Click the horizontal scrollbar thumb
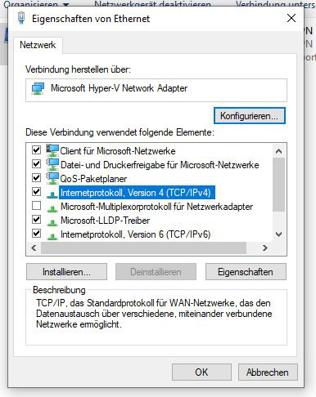 pyautogui.click(x=143, y=248)
